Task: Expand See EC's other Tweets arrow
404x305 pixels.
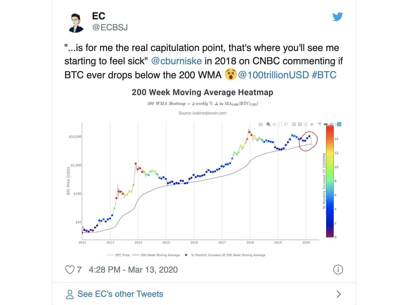Action: point(339,294)
